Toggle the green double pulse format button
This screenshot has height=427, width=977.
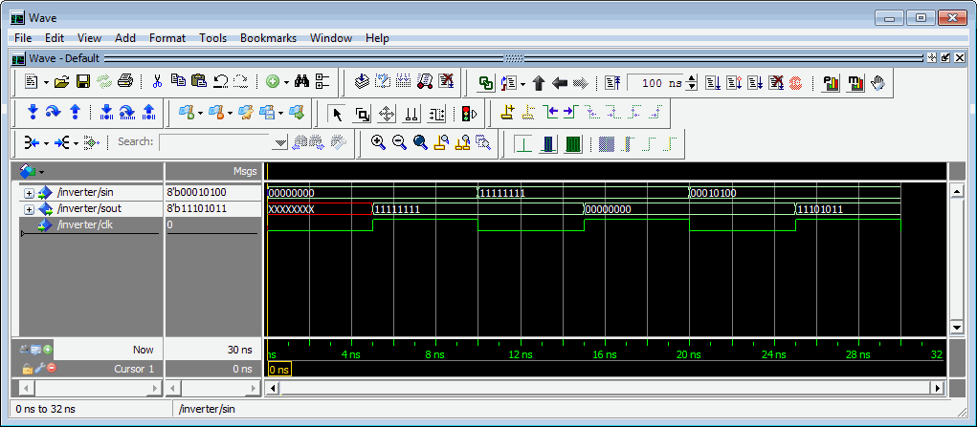[573, 144]
